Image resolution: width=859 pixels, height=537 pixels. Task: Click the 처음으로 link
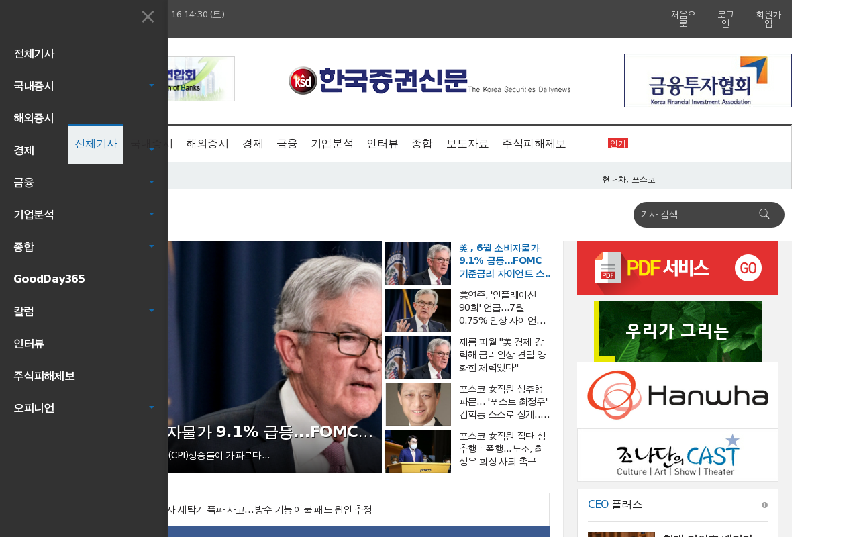(683, 19)
